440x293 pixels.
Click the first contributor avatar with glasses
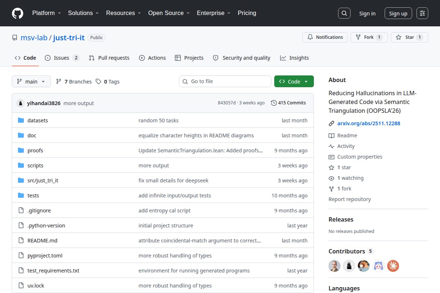click(334, 266)
